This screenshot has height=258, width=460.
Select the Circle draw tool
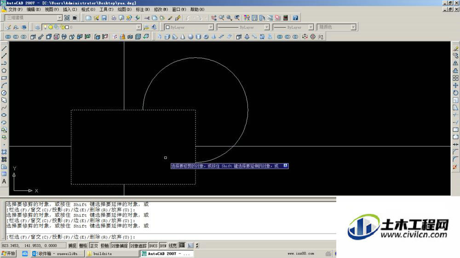(4, 93)
